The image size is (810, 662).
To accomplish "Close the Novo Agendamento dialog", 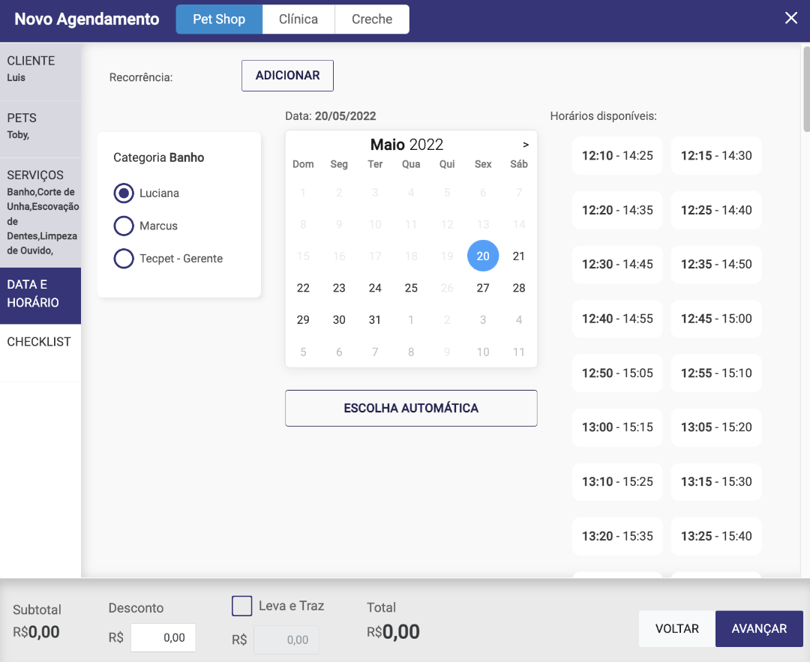I will 790,19.
